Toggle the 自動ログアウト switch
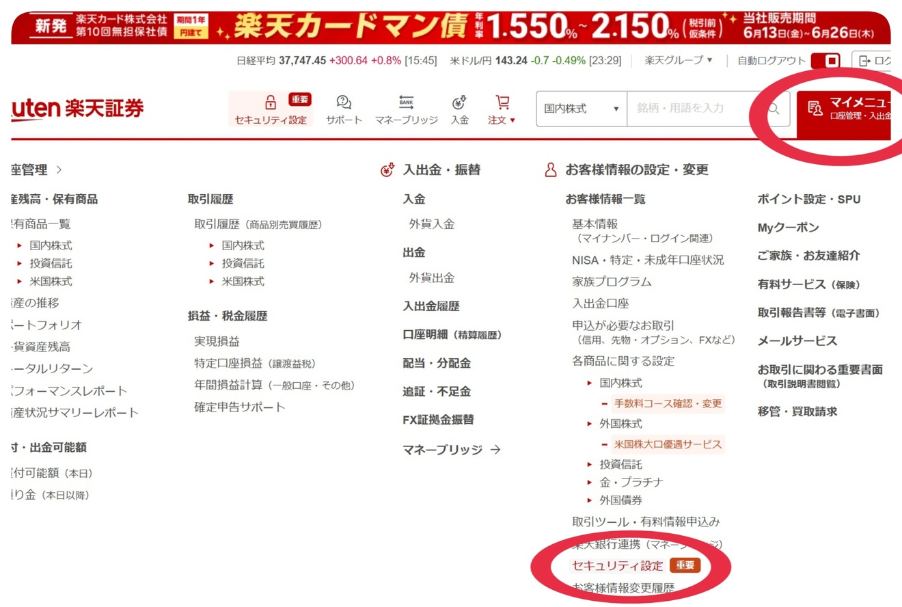This screenshot has height=607, width=902. 827,61
